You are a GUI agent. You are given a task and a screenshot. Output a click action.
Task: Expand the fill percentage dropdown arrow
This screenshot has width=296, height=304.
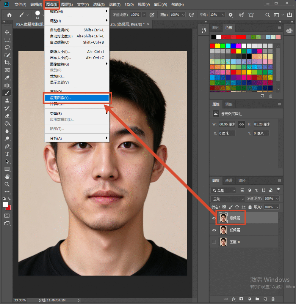click(277, 207)
